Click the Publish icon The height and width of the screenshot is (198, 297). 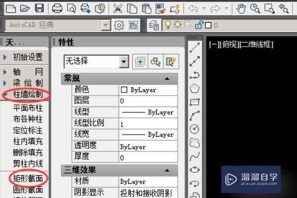click(x=86, y=8)
